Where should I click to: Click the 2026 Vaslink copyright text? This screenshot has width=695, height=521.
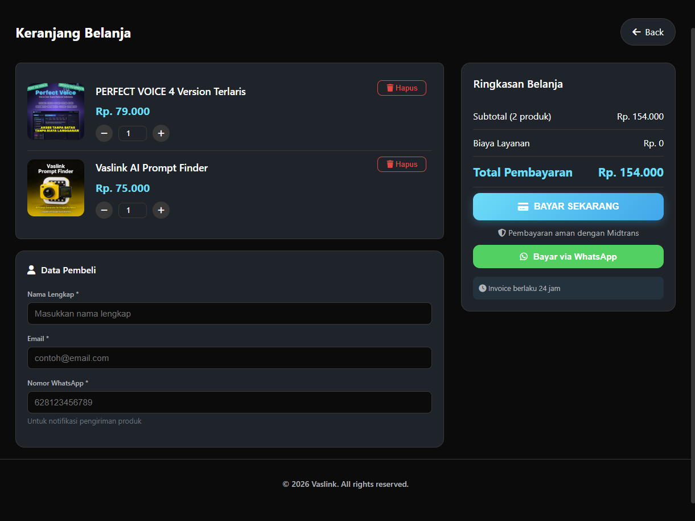coord(346,485)
